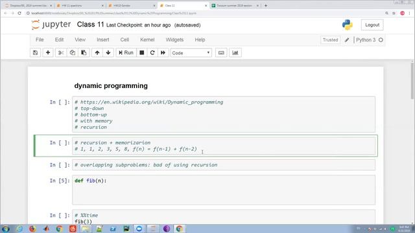Click the recursion + memorizarion code cell
415x233 pixels.
pyautogui.click(x=224, y=146)
